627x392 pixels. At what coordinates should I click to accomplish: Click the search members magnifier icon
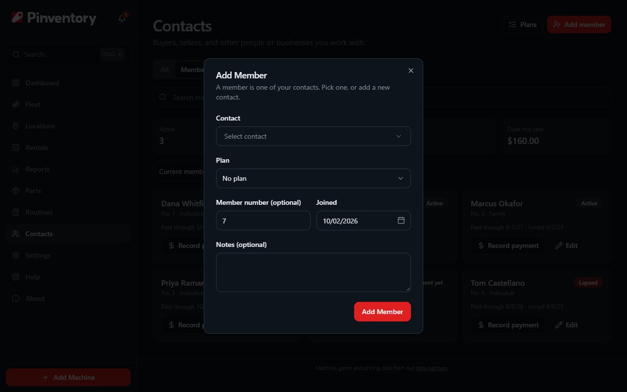point(163,97)
